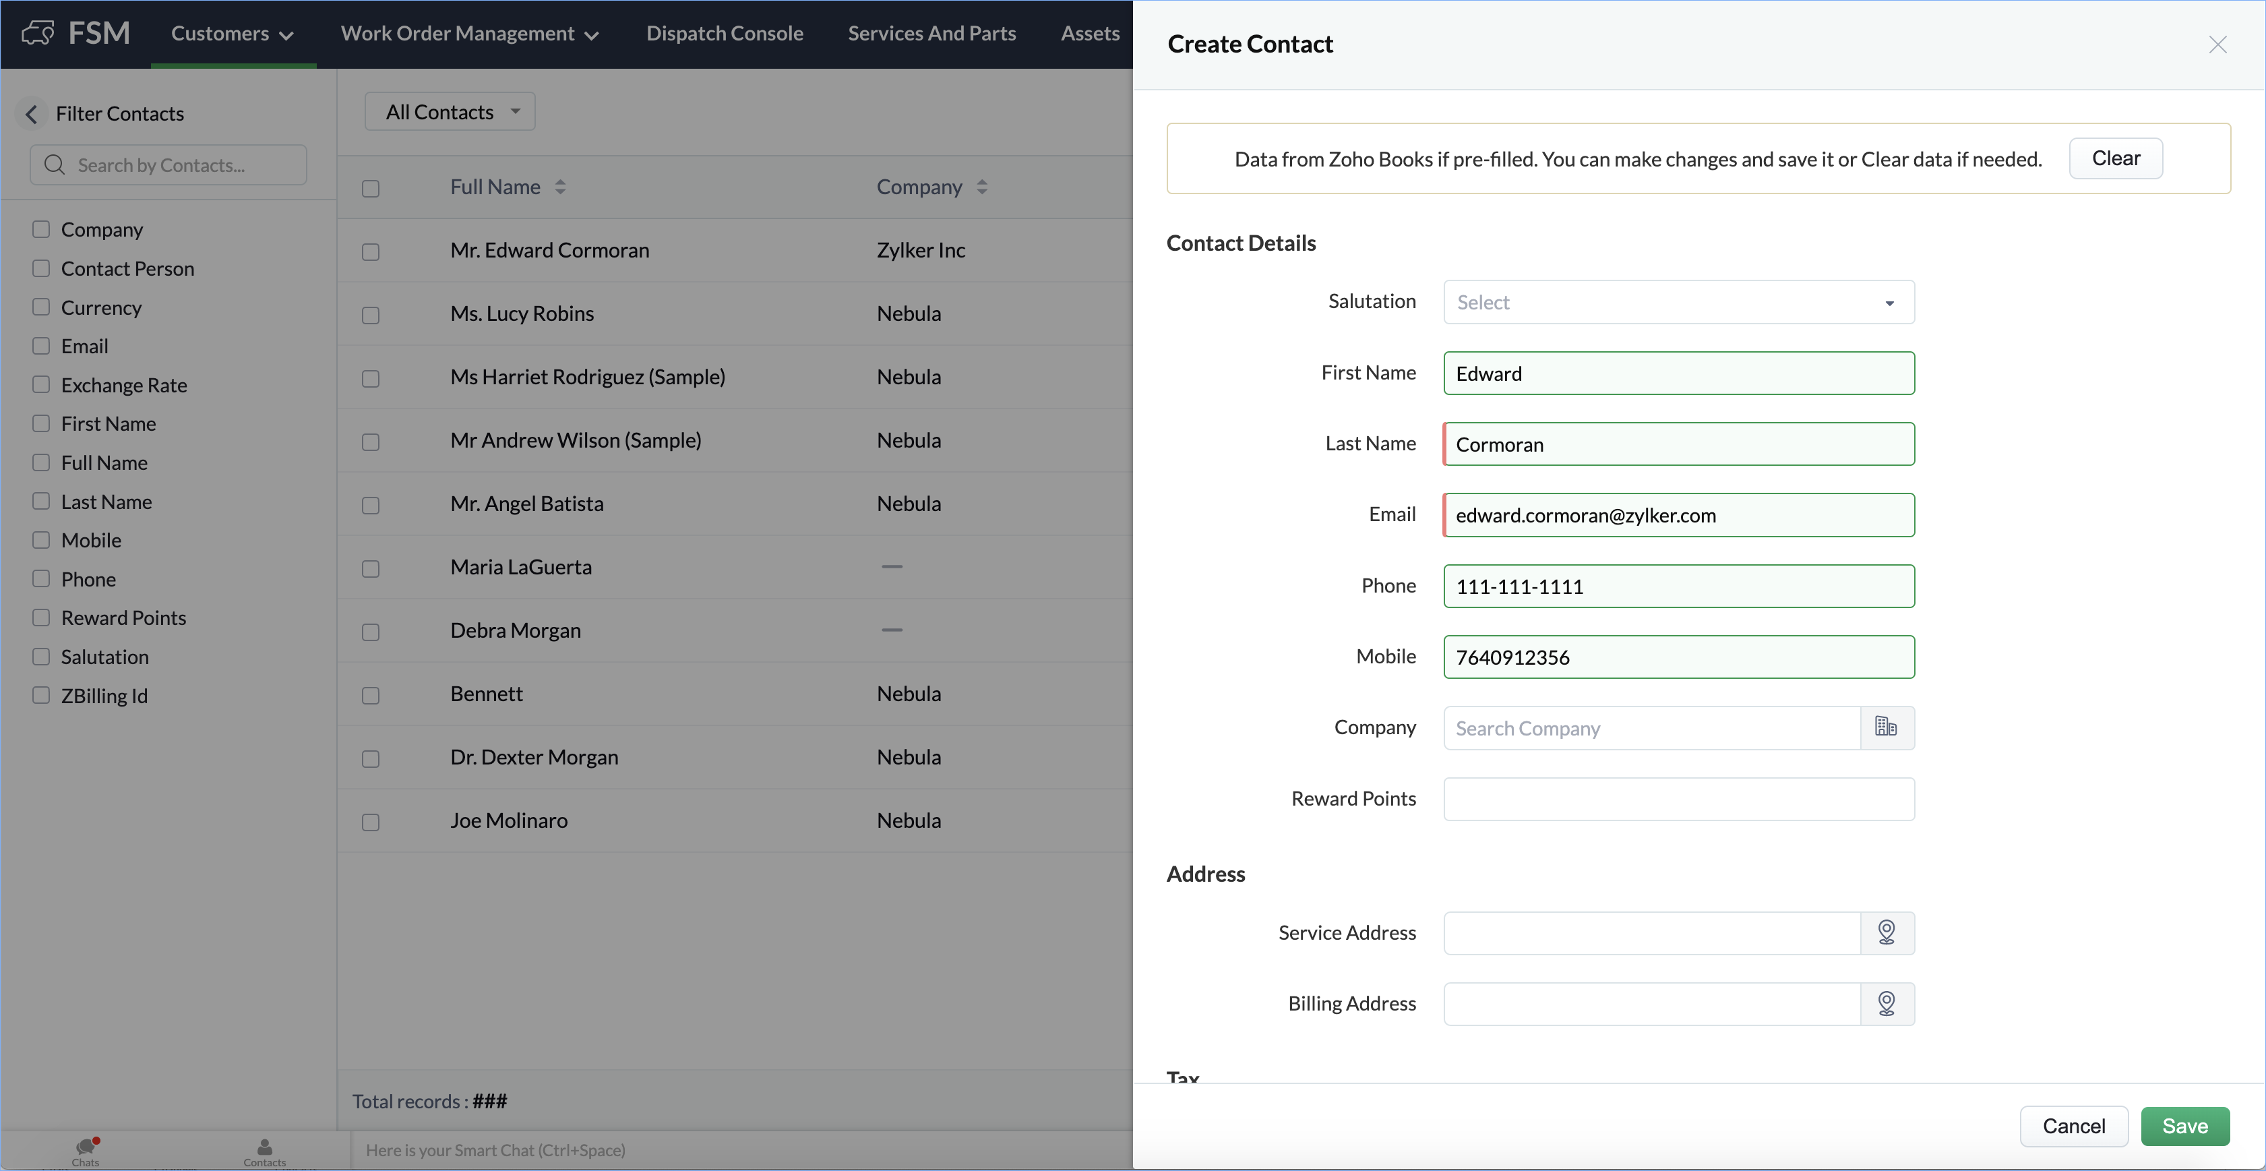Click the FSM logo
The height and width of the screenshot is (1171, 2266).
75,34
